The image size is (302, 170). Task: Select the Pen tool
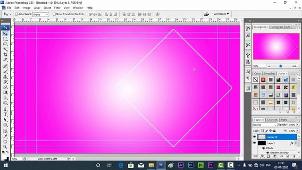[x=5, y=109]
